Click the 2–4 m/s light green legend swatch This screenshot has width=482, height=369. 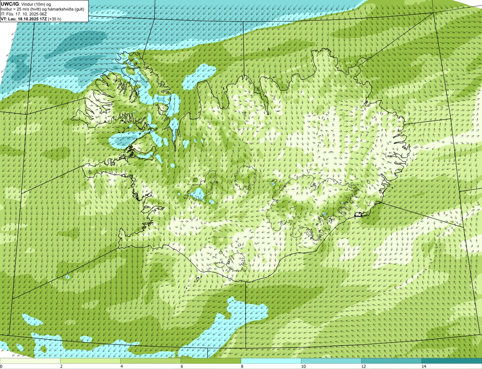click(x=90, y=361)
